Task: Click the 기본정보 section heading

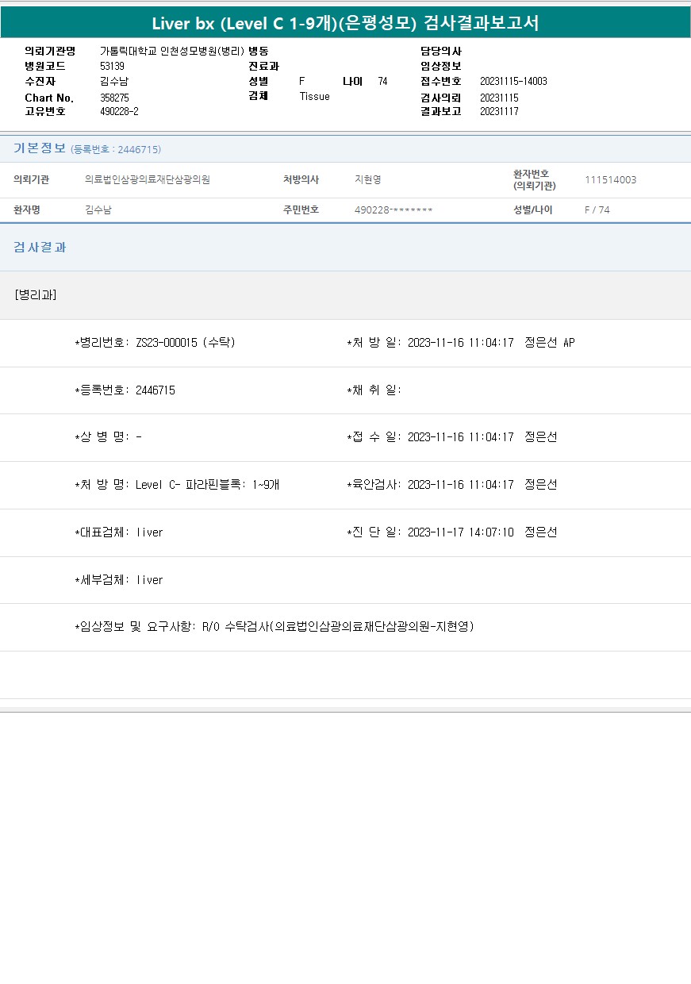Action: pyautogui.click(x=40, y=148)
